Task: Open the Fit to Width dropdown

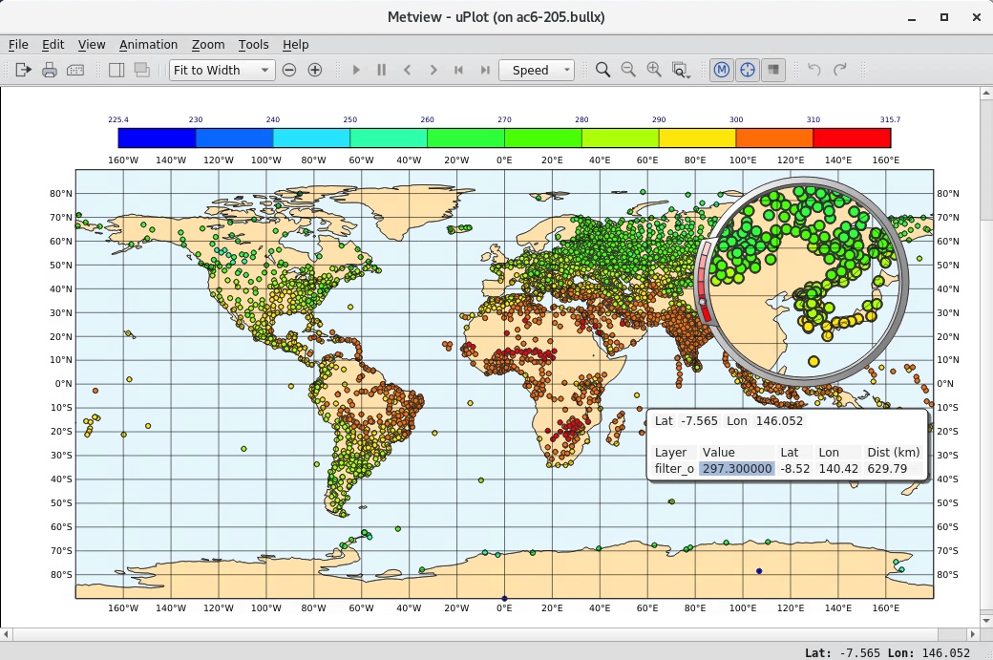Action: (222, 70)
